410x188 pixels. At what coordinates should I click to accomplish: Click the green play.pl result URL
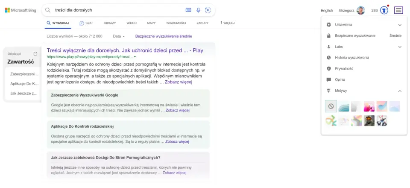tap(90, 57)
